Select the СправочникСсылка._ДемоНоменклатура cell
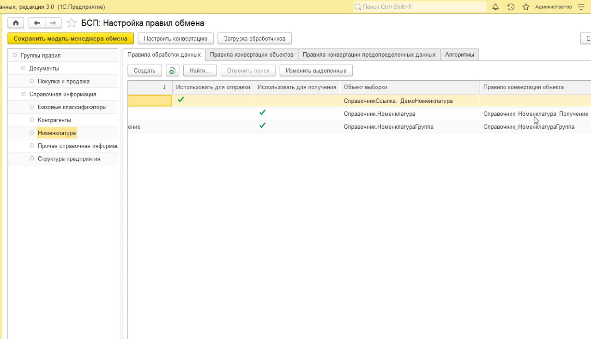Image resolution: width=591 pixels, height=339 pixels. click(410, 101)
